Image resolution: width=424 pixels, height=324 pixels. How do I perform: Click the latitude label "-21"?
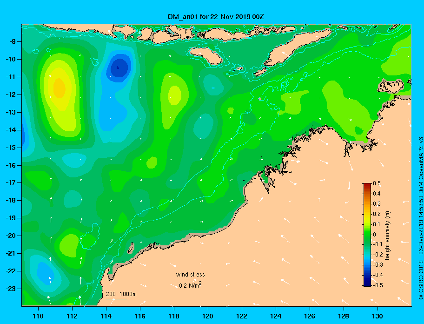tap(11, 253)
